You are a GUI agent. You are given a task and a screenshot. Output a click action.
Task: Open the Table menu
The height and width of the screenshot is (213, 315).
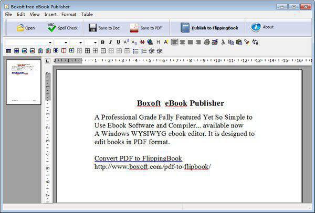pyautogui.click(x=87, y=14)
